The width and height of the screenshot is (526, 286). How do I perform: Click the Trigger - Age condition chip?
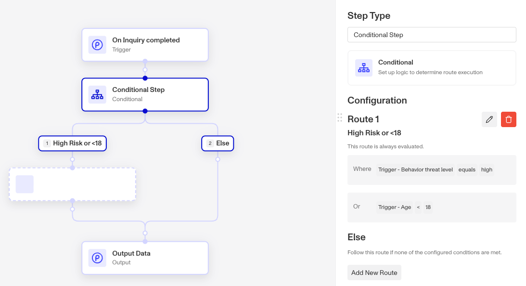coord(395,207)
